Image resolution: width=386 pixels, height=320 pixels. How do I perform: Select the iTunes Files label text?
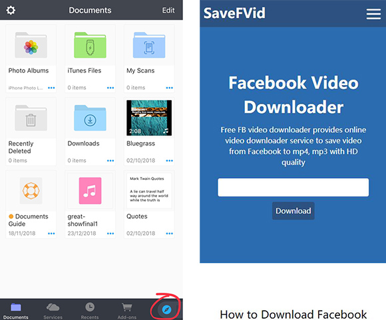pos(85,71)
